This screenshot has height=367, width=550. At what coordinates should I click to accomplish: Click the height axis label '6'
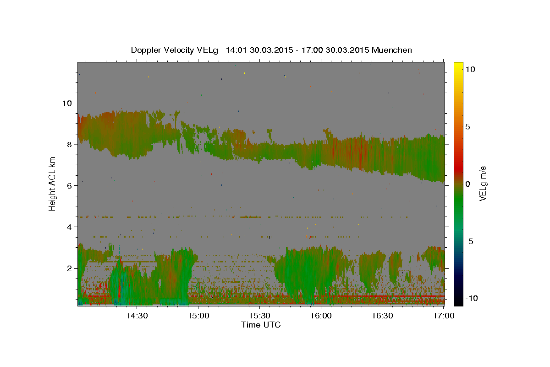click(x=69, y=185)
